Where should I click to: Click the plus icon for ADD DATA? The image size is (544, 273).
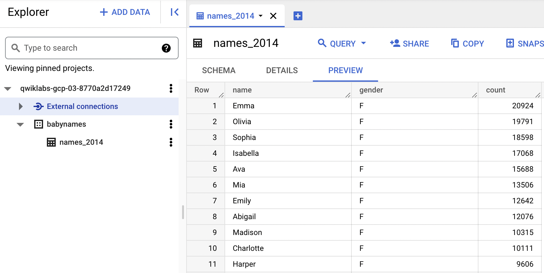(104, 12)
